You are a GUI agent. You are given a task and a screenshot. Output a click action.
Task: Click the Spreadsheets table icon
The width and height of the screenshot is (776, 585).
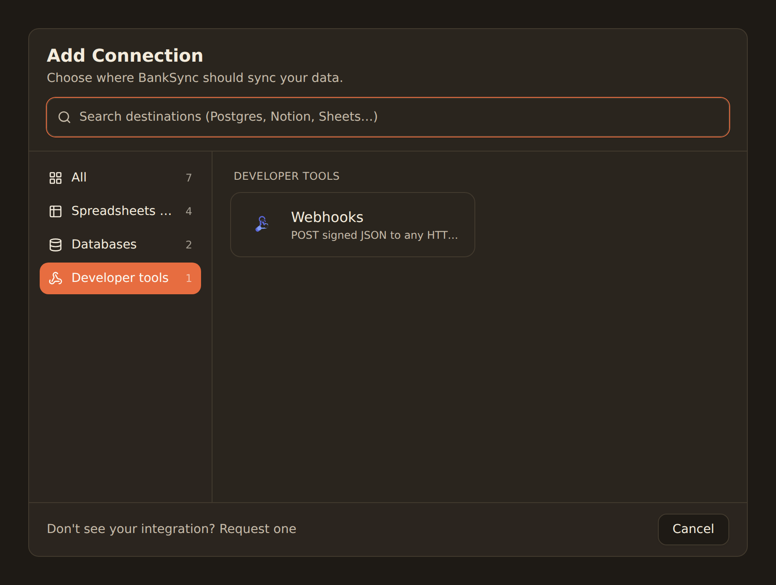[x=56, y=211]
